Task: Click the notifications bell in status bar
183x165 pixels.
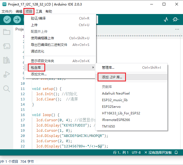Action: 176,152
